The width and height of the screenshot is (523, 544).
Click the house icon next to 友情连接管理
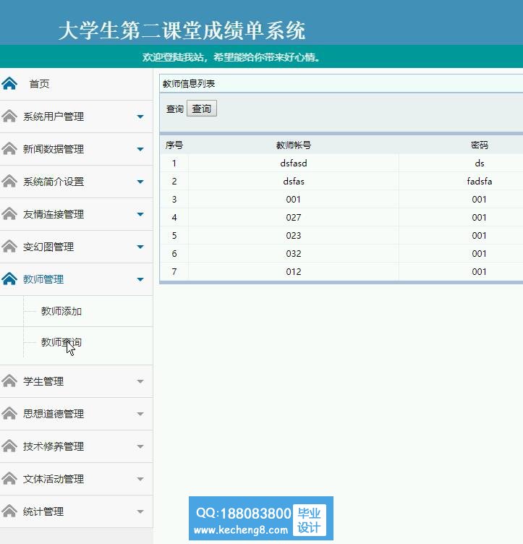click(x=9, y=214)
